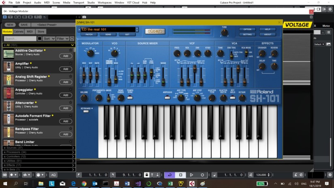Click the AQ auto quantize icon
The height and width of the screenshot is (188, 334).
pos(53,175)
